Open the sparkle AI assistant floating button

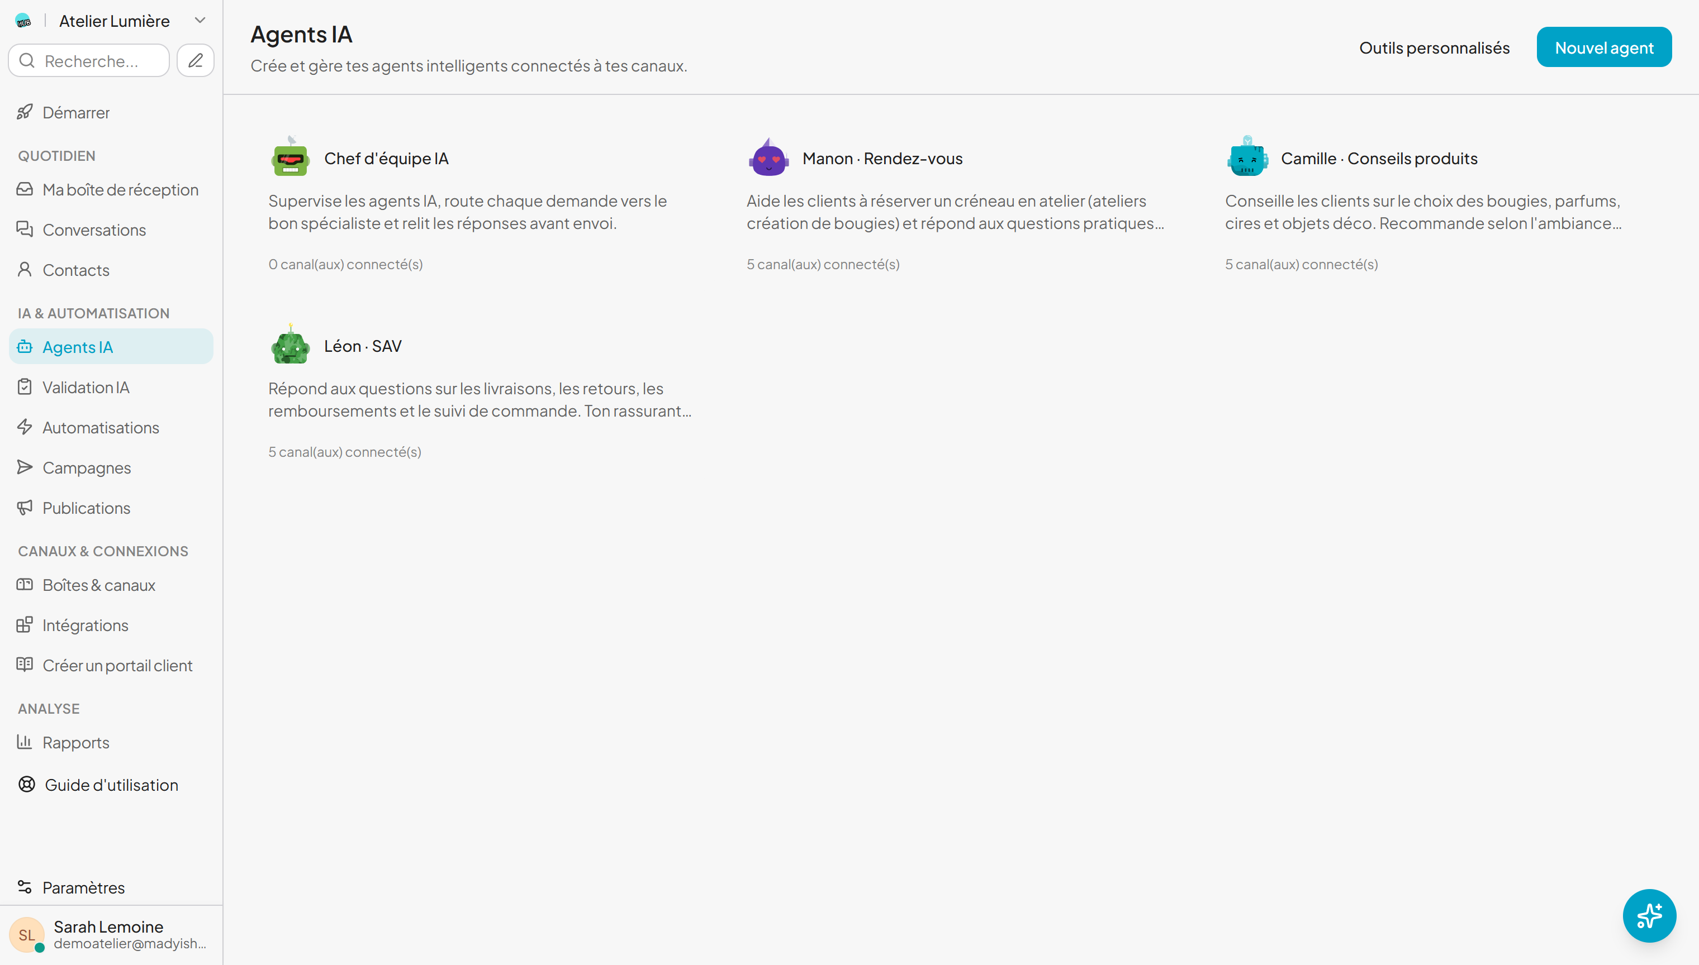coord(1649,915)
